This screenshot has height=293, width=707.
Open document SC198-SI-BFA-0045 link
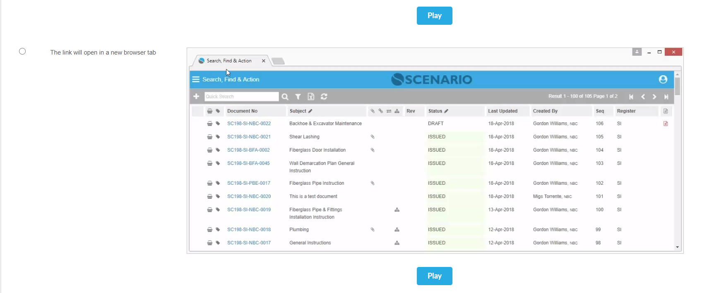248,163
